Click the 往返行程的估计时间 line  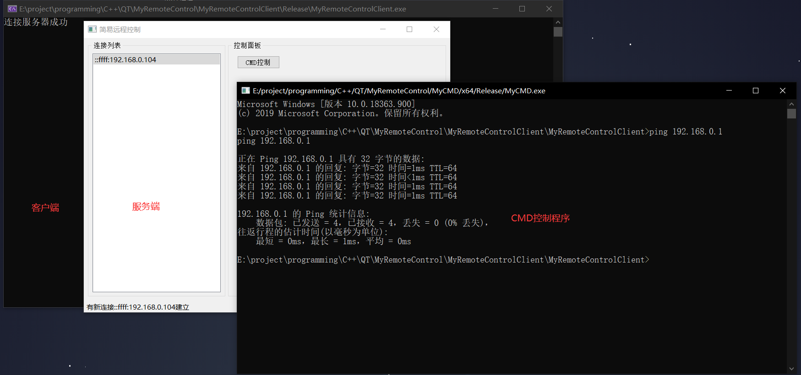click(313, 232)
